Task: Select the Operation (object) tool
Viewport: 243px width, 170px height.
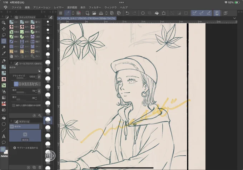Action: (x=4, y=23)
